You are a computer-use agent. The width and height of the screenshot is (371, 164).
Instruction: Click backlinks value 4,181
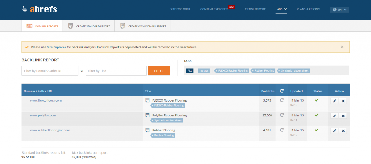pos(267,130)
